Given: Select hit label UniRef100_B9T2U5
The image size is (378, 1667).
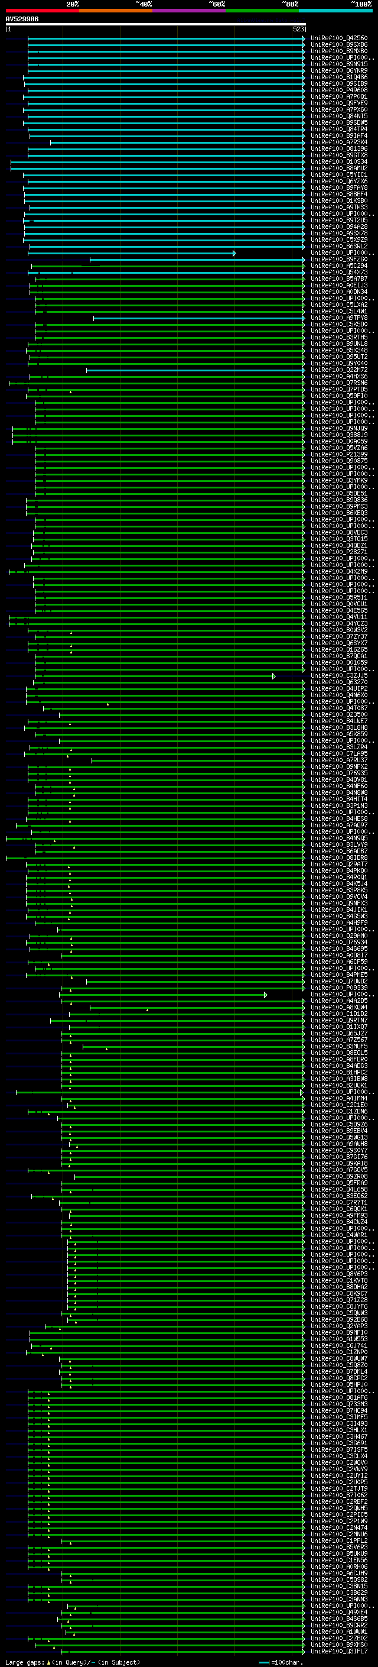Looking at the screenshot, I should (x=338, y=220).
